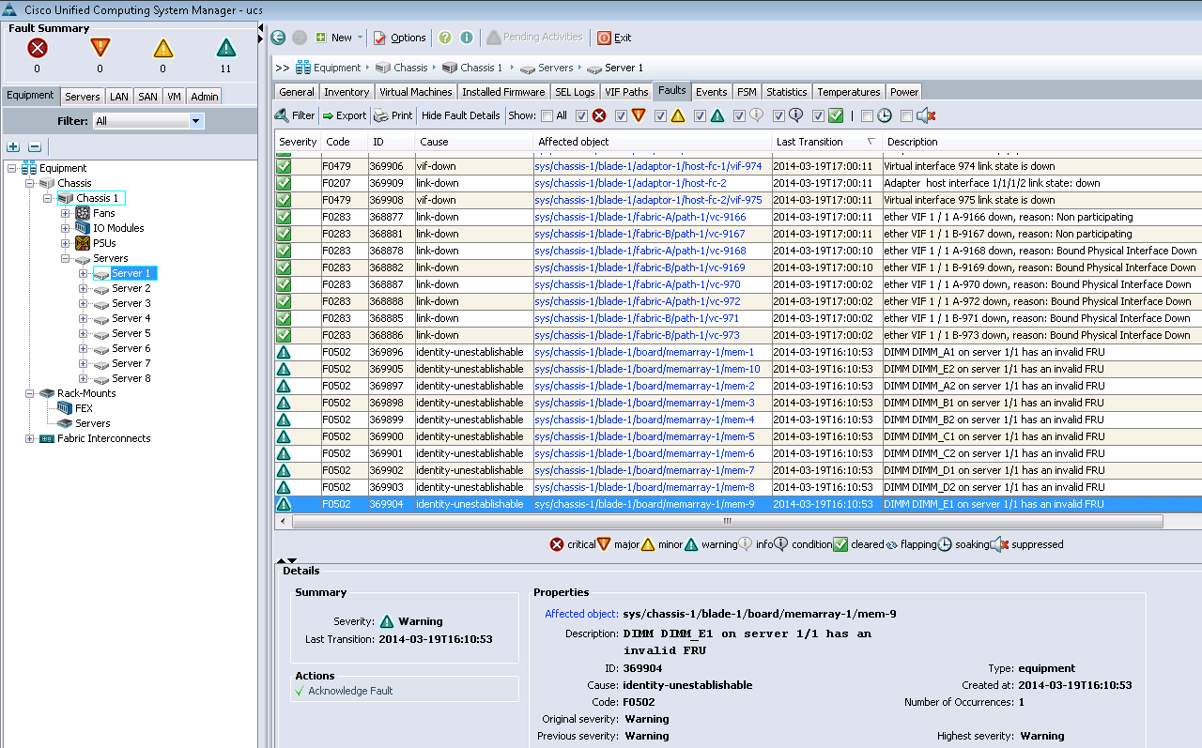
Task: Uncheck the minor severity filter checkbox
Action: click(x=660, y=116)
